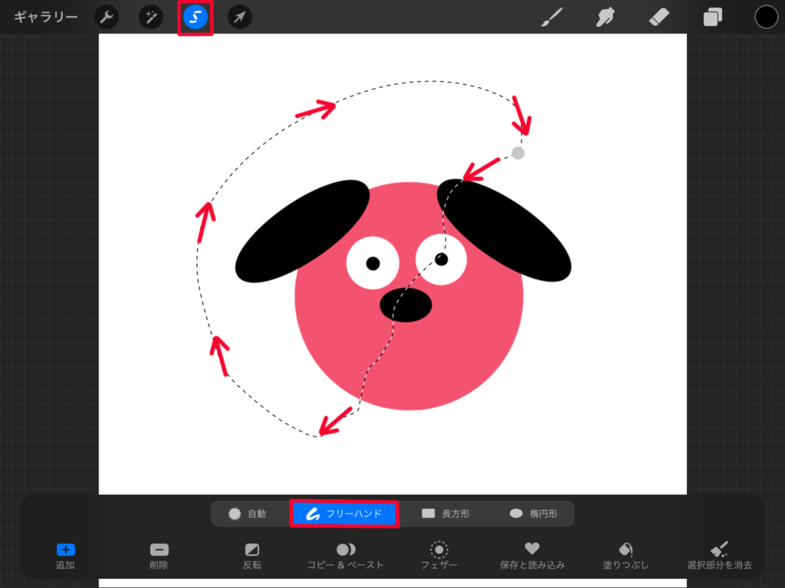Switch to 長方形 selection mode
The width and height of the screenshot is (785, 588).
coord(445,514)
